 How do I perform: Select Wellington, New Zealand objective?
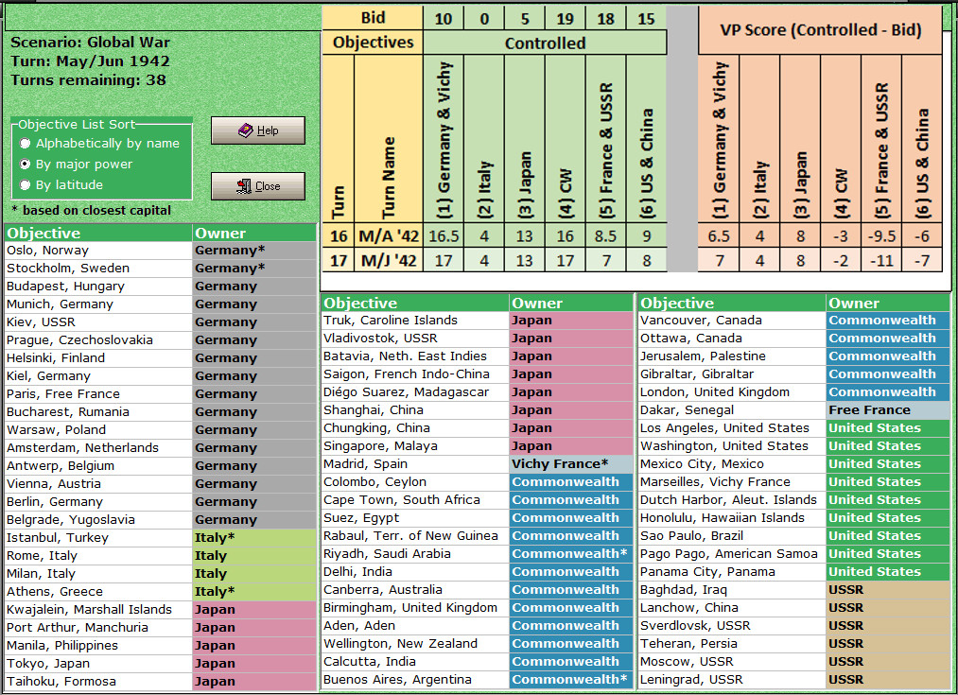tap(478, 644)
